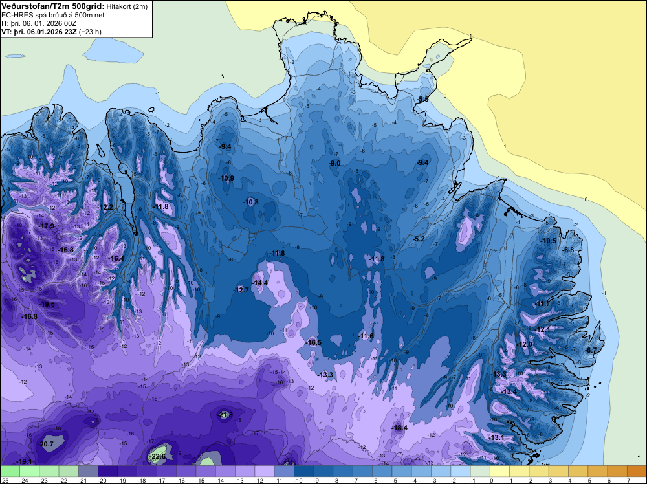
Task: Click the -13.1 temperature label
Action: (x=496, y=437)
